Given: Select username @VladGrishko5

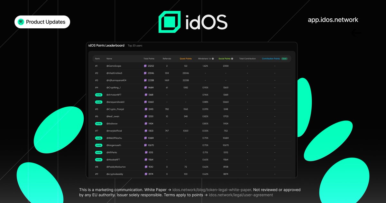Looking at the screenshot, I should point(115,73).
